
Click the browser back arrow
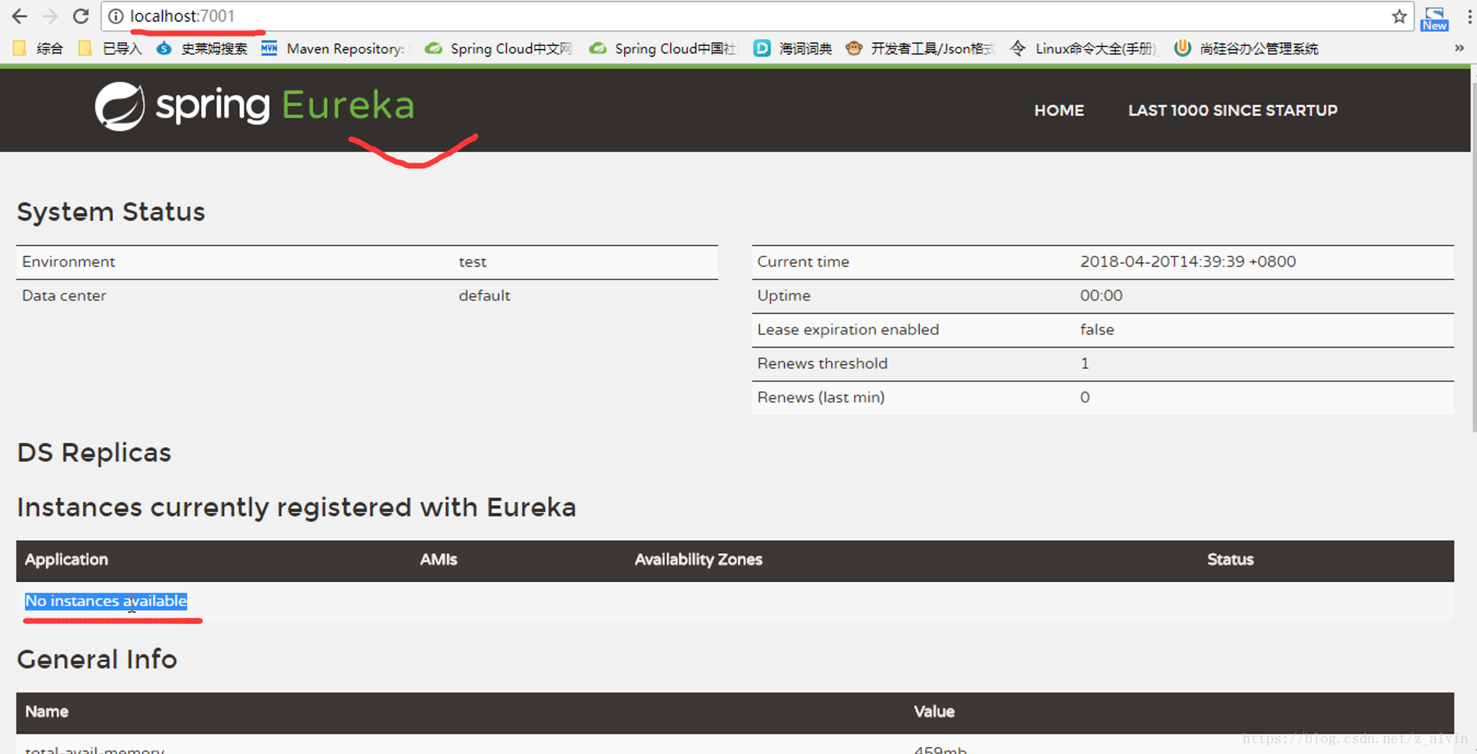click(19, 16)
